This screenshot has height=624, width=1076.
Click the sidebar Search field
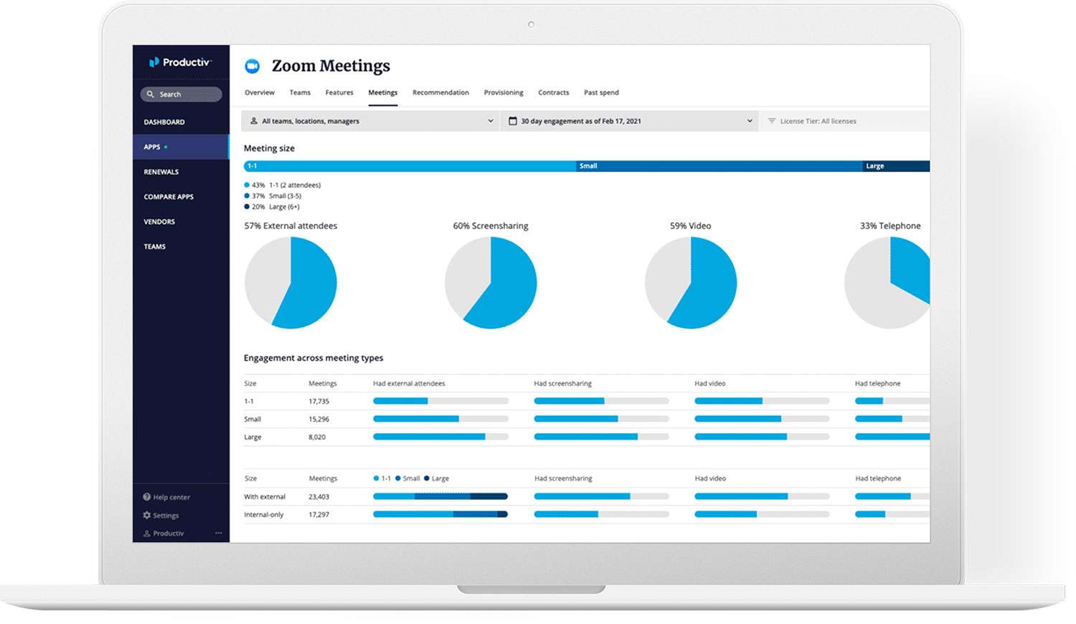point(181,94)
